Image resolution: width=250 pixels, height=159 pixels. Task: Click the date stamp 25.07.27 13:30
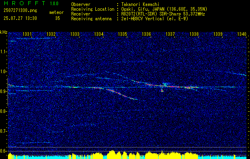pos(20,18)
